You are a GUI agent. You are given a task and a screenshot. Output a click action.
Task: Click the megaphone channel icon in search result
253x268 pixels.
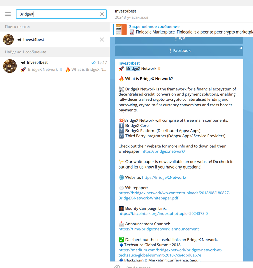click(23, 63)
